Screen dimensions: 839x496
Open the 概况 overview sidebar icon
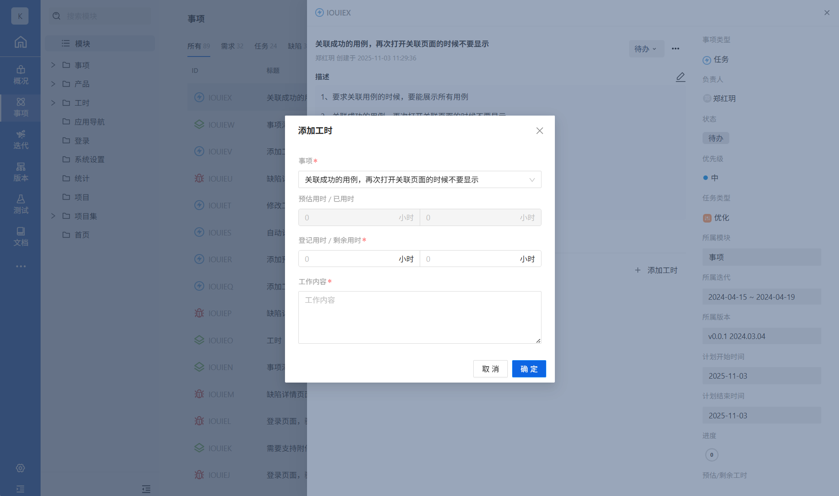coord(20,75)
